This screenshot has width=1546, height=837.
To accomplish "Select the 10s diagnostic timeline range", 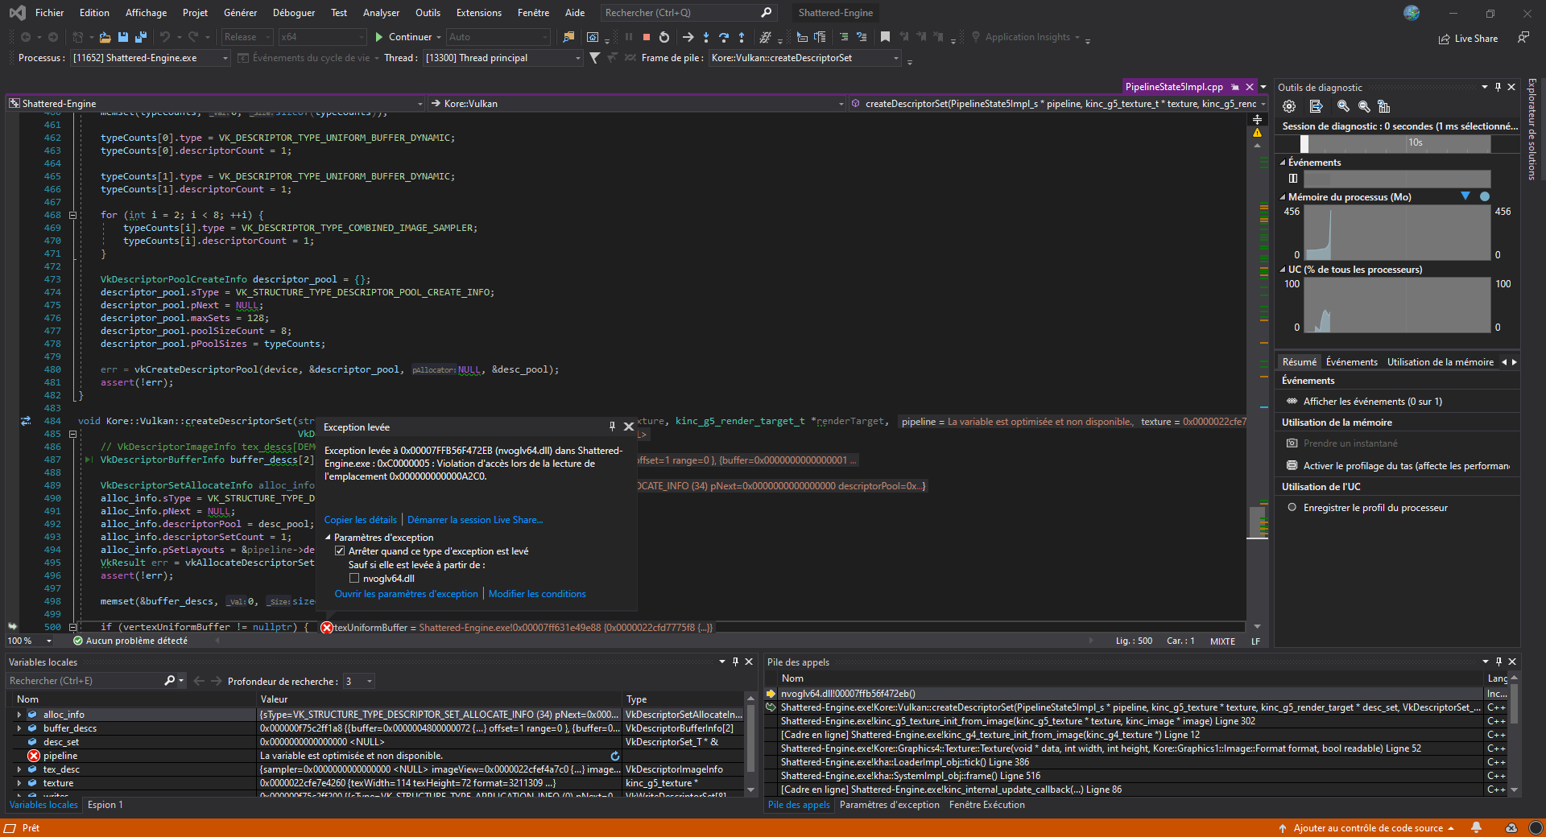I will click(x=1414, y=143).
